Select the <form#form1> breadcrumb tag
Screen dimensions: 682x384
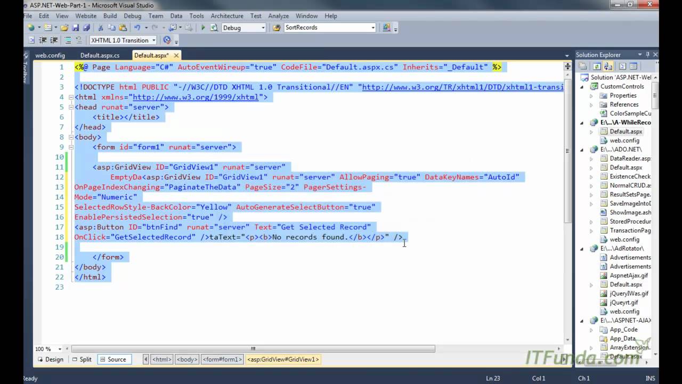pyautogui.click(x=222, y=359)
